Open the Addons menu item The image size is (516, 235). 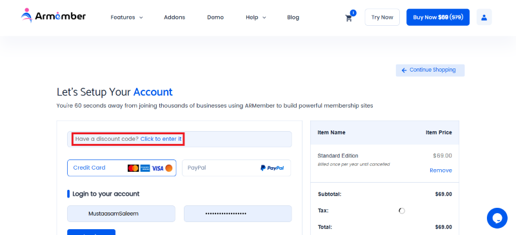click(174, 17)
